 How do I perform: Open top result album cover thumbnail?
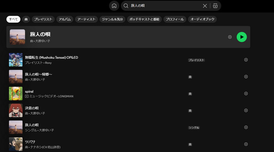[17, 37]
